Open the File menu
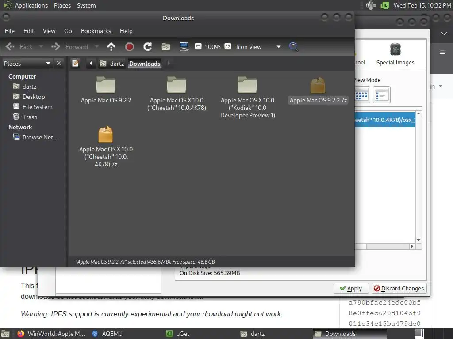The image size is (453, 339). (x=10, y=31)
